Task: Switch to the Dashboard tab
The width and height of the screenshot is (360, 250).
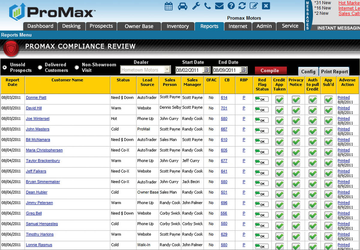Action: pyautogui.click(x=40, y=26)
